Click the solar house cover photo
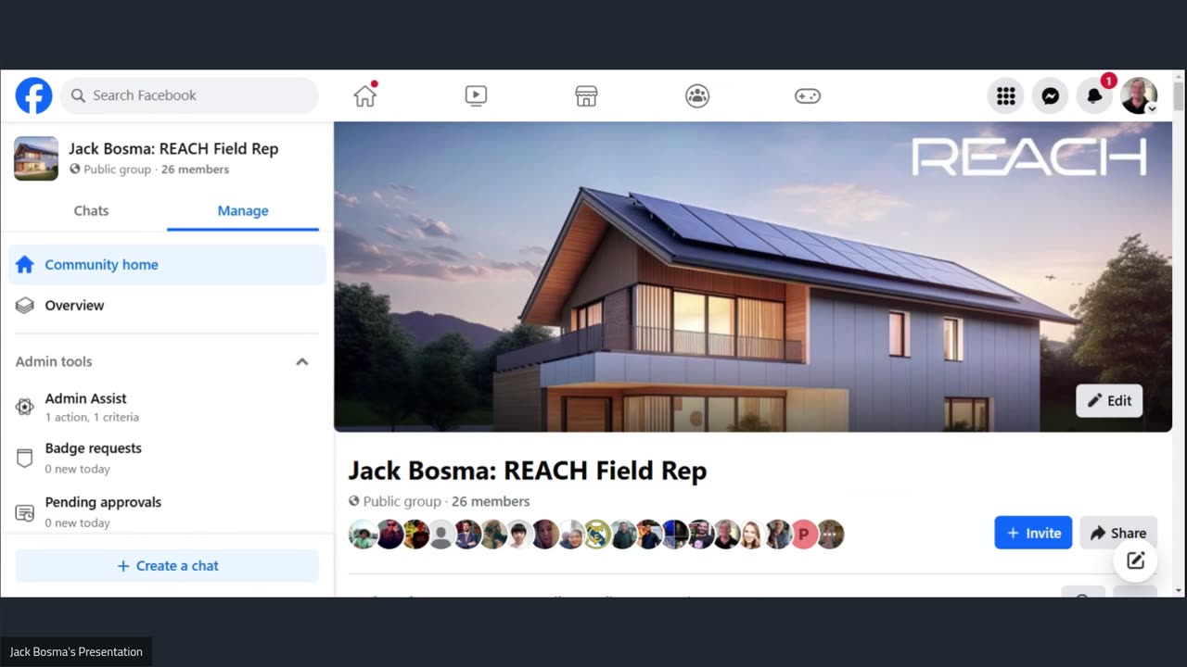The image size is (1187, 667). [x=752, y=276]
